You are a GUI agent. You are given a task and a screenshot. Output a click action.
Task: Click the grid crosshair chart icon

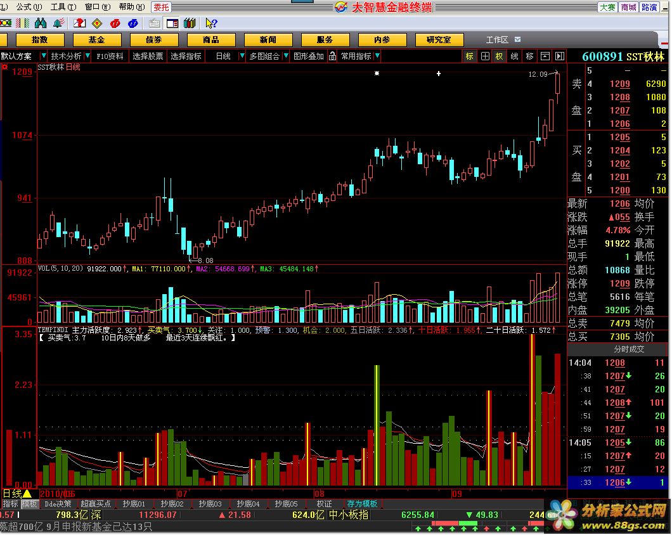tap(485, 56)
